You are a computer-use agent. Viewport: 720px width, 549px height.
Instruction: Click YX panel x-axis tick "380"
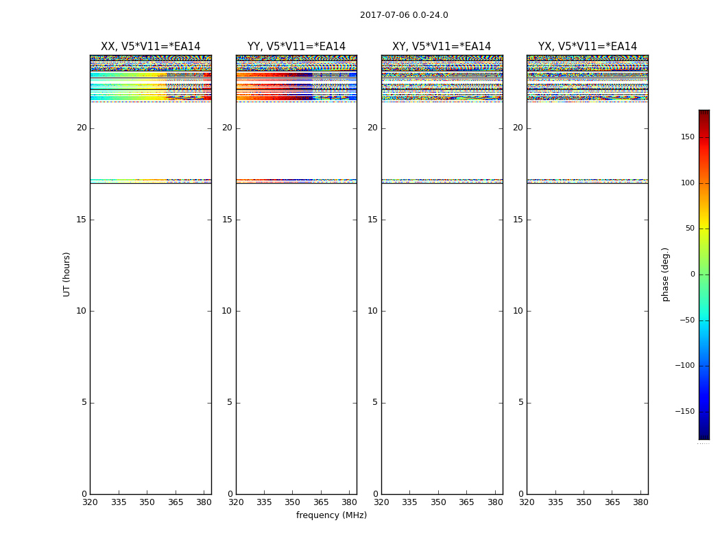tap(640, 502)
